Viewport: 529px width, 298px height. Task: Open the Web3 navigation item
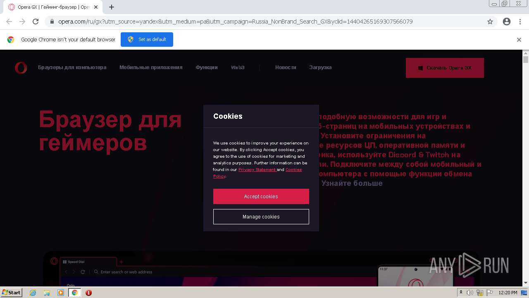(238, 67)
